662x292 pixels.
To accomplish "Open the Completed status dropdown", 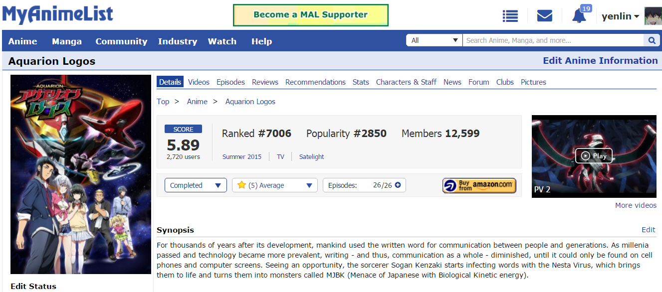I will click(196, 185).
